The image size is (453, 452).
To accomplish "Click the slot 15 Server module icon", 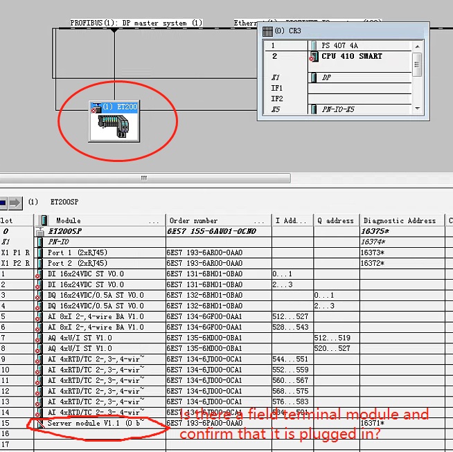I will (40, 424).
